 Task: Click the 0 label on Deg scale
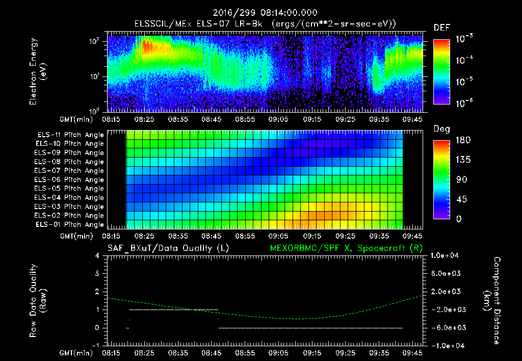[459, 219]
